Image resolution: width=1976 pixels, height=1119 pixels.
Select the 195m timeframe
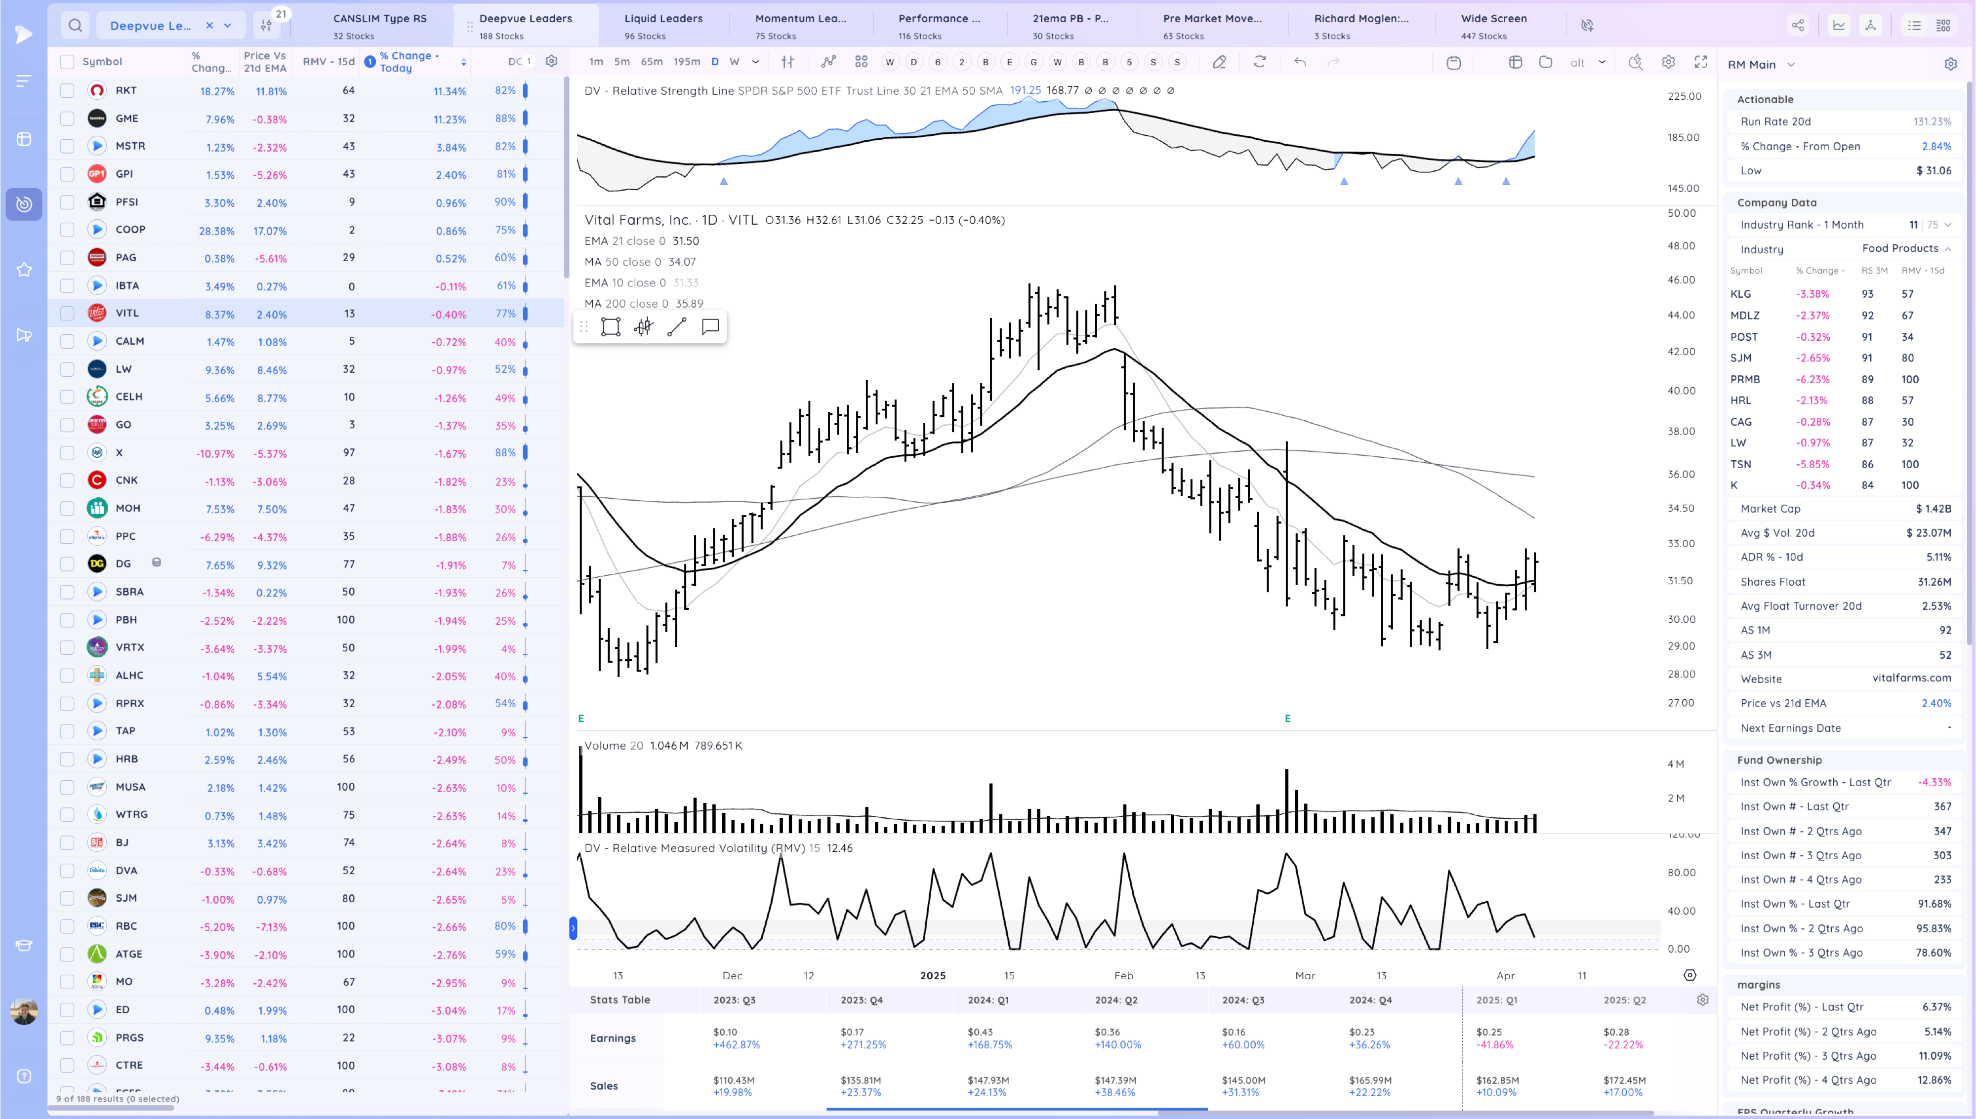(x=686, y=62)
